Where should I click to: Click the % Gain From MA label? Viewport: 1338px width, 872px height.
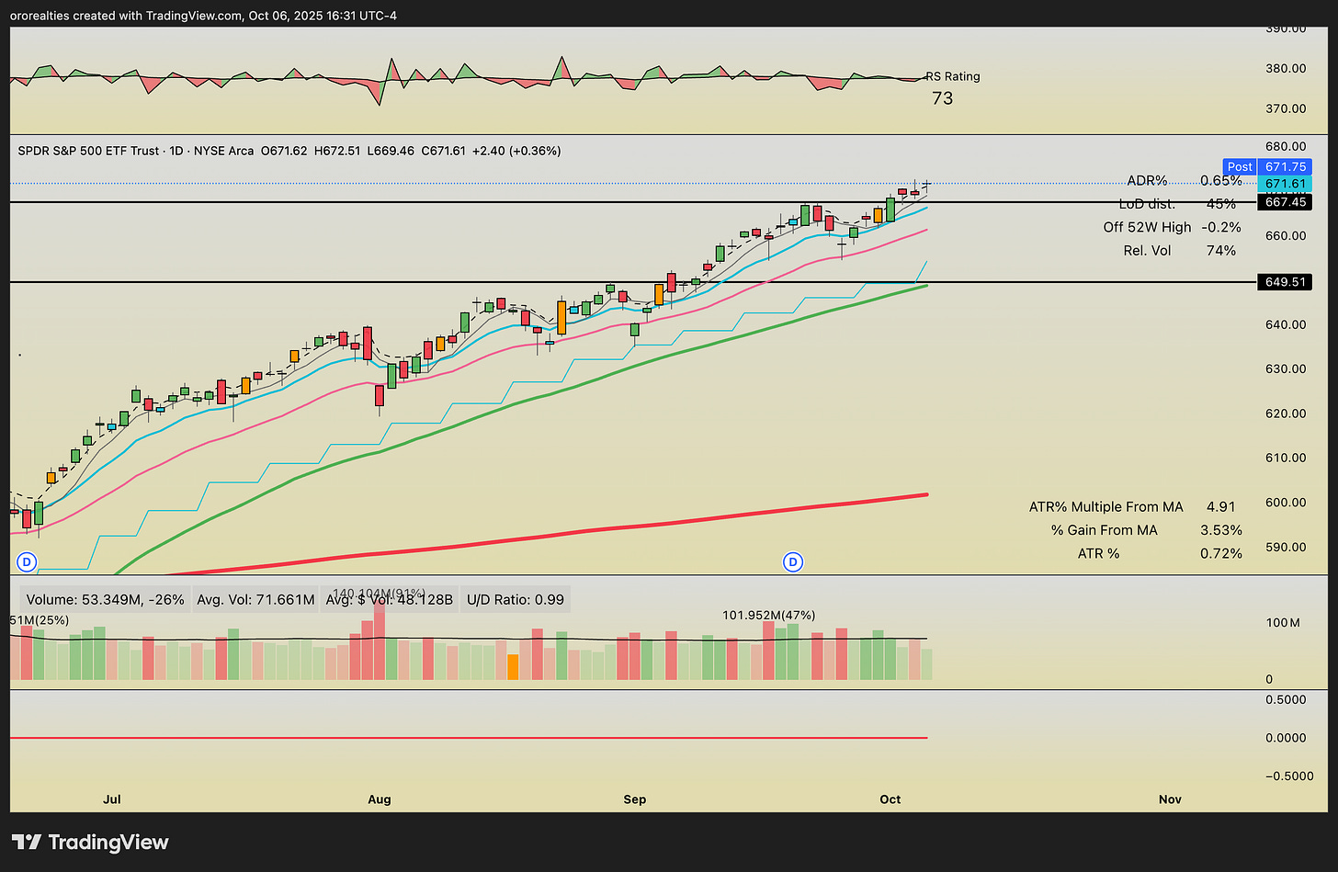(x=1105, y=530)
